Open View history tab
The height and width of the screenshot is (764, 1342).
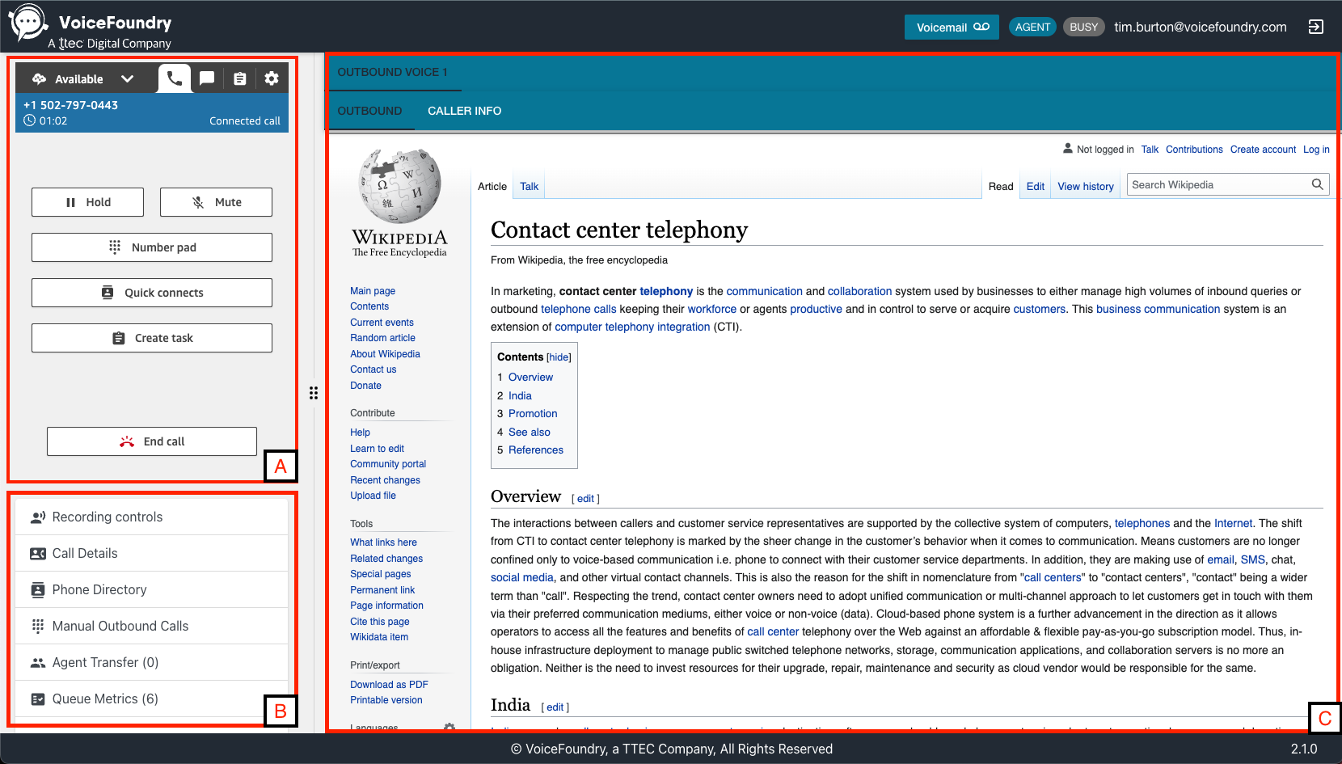(x=1086, y=186)
